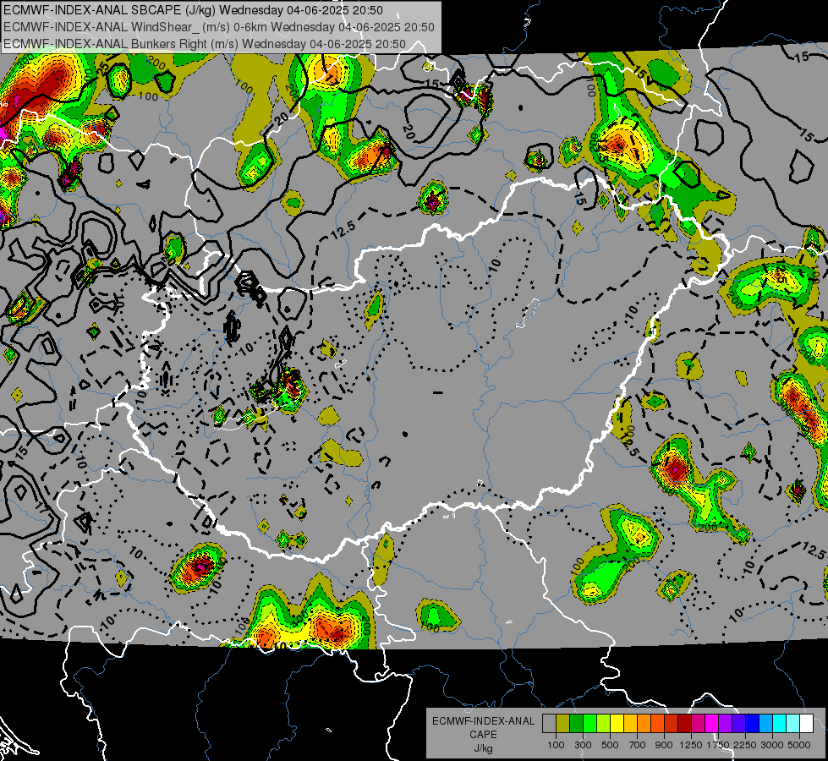Viewport: 828px width, 761px height.
Task: Select the pure blue legend swatch
Action: pos(752,724)
